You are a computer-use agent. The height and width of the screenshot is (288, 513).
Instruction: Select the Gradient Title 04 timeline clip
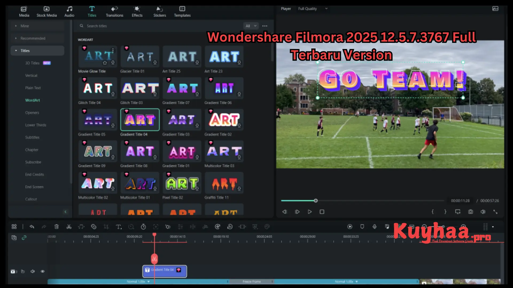click(165, 271)
